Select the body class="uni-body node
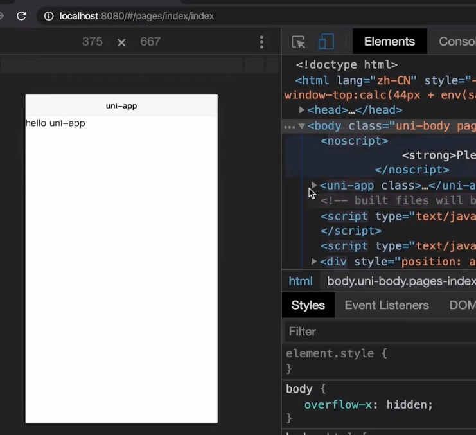 (391, 126)
